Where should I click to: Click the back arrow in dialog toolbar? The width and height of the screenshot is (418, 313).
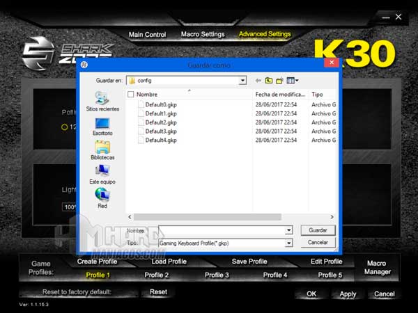point(258,81)
